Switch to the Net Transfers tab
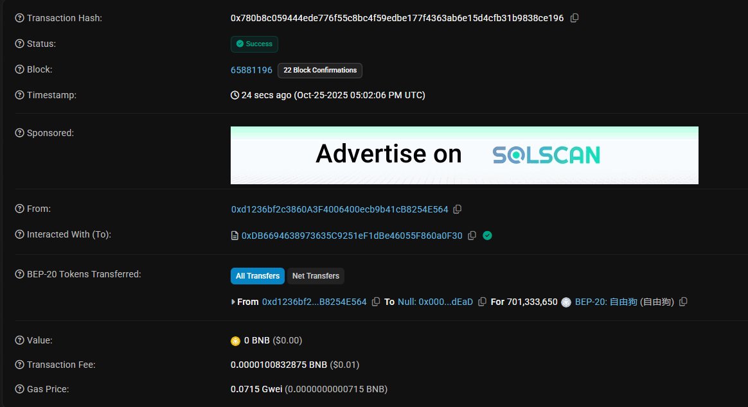Viewport: 748px width, 407px height. coord(316,276)
